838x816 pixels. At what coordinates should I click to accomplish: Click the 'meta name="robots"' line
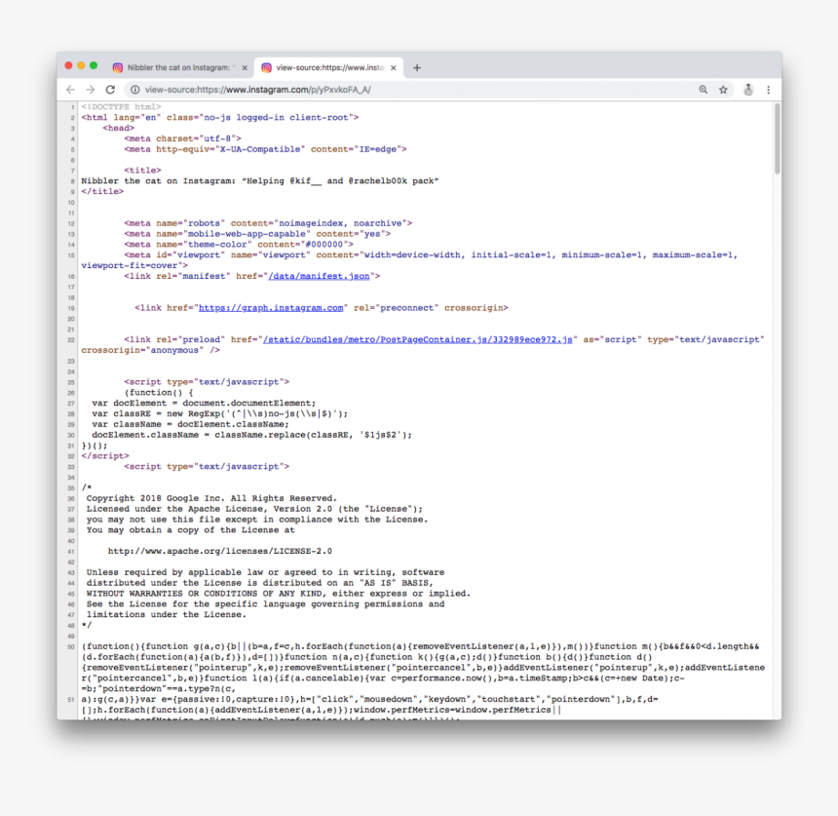[268, 223]
